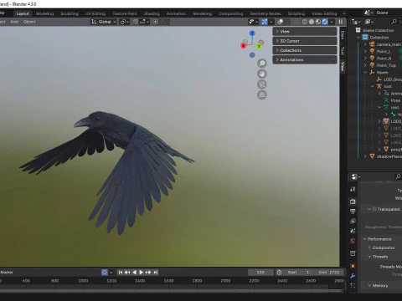The height and width of the screenshot is (301, 402).
Task: Play animation forward button
Action: point(142,273)
